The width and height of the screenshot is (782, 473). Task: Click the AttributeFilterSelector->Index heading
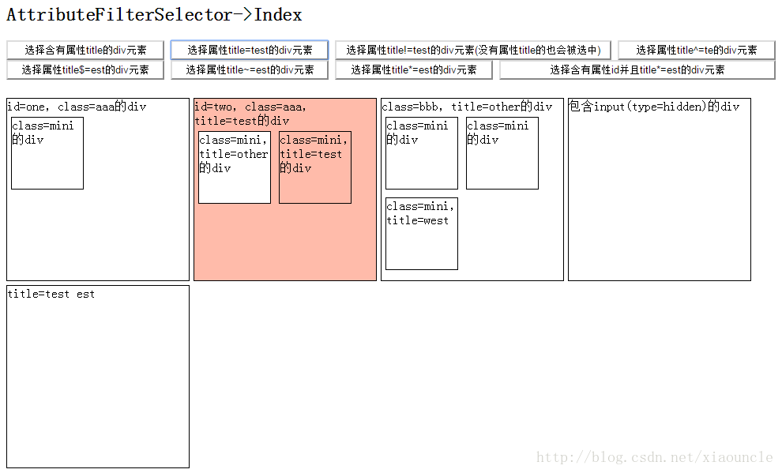(154, 15)
